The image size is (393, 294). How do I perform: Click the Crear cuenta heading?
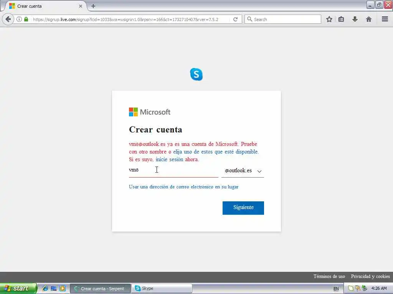[155, 129]
